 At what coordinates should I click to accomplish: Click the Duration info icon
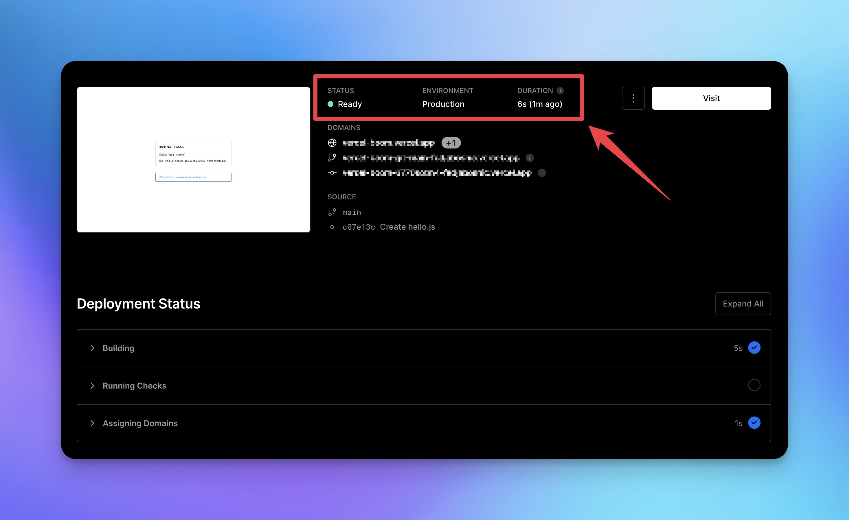[x=560, y=91]
